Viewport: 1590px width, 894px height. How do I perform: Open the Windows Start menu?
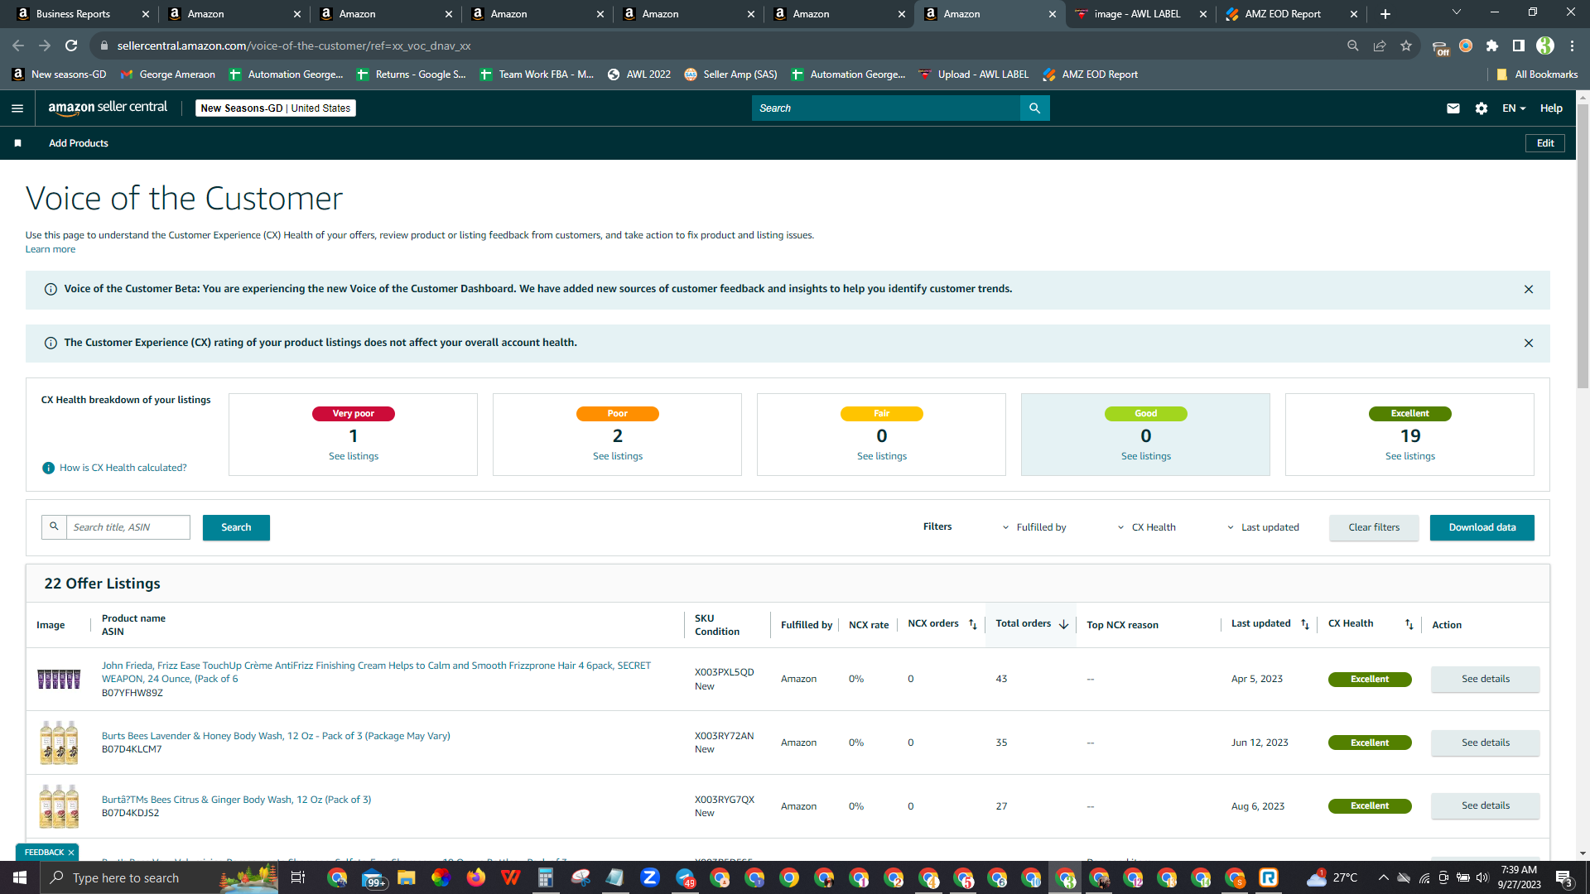click(20, 877)
